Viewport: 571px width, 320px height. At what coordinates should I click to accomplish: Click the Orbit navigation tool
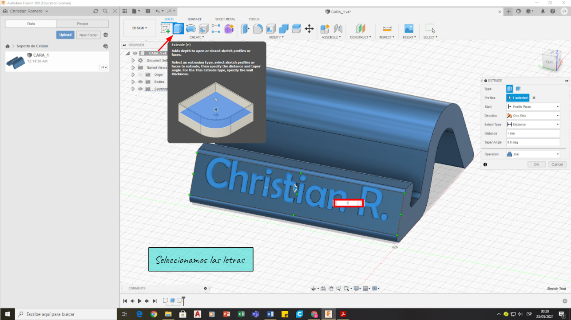[x=314, y=289]
